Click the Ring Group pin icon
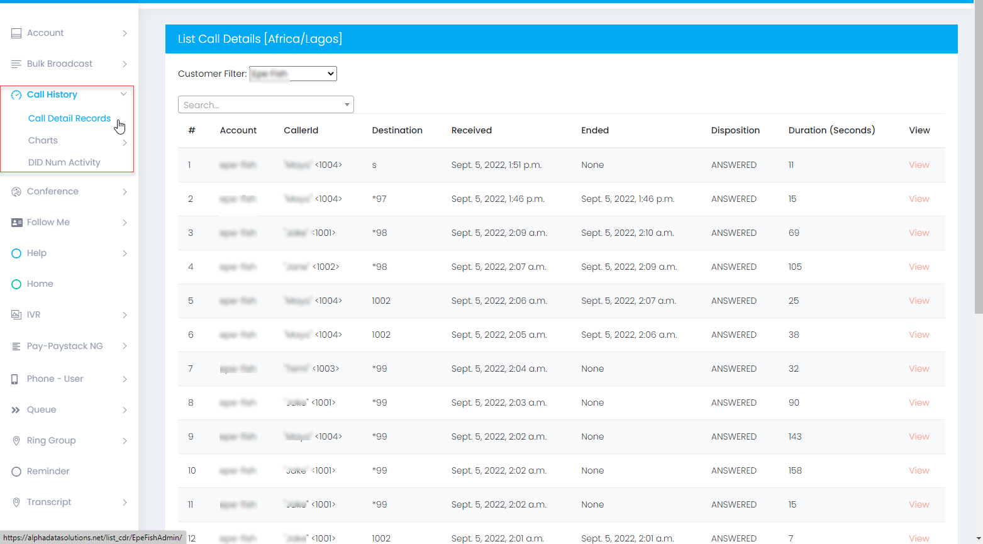This screenshot has width=983, height=544. coord(16,441)
